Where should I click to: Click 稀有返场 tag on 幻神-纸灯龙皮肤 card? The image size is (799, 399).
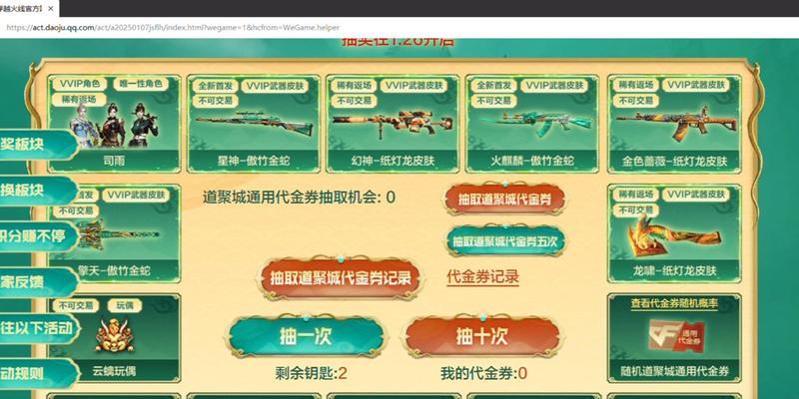[354, 86]
